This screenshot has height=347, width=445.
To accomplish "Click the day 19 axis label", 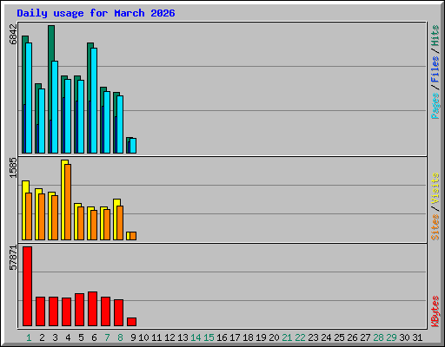I will 261,337.
